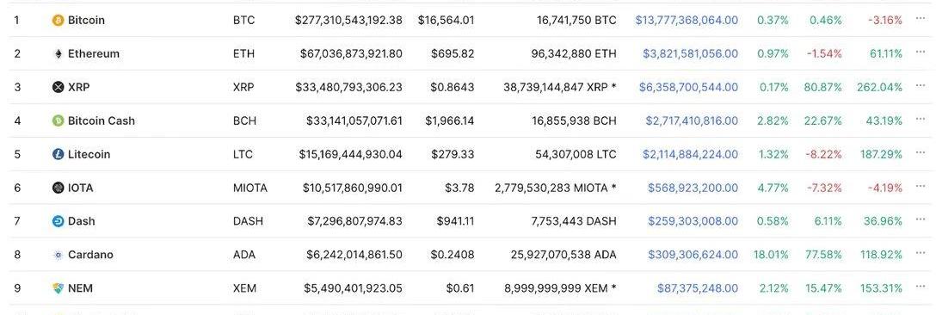Open Ethereum volume link $3,821,581,056.00
The width and height of the screenshot is (936, 315).
pyautogui.click(x=690, y=54)
